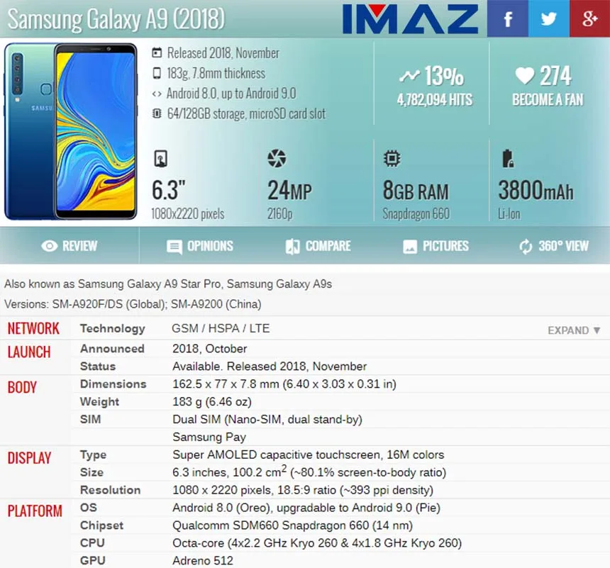The image size is (610, 568).
Task: Click the BODY section heading
Action: [x=22, y=387]
